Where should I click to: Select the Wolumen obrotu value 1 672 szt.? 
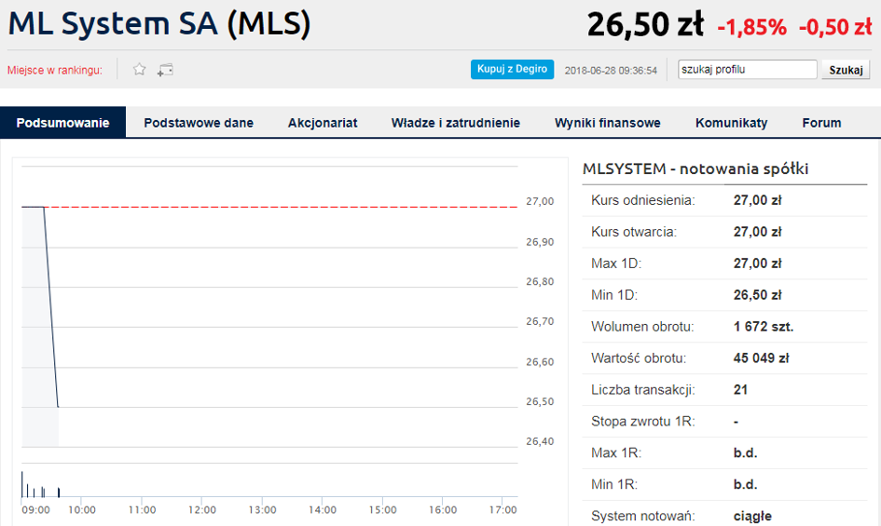pos(764,327)
